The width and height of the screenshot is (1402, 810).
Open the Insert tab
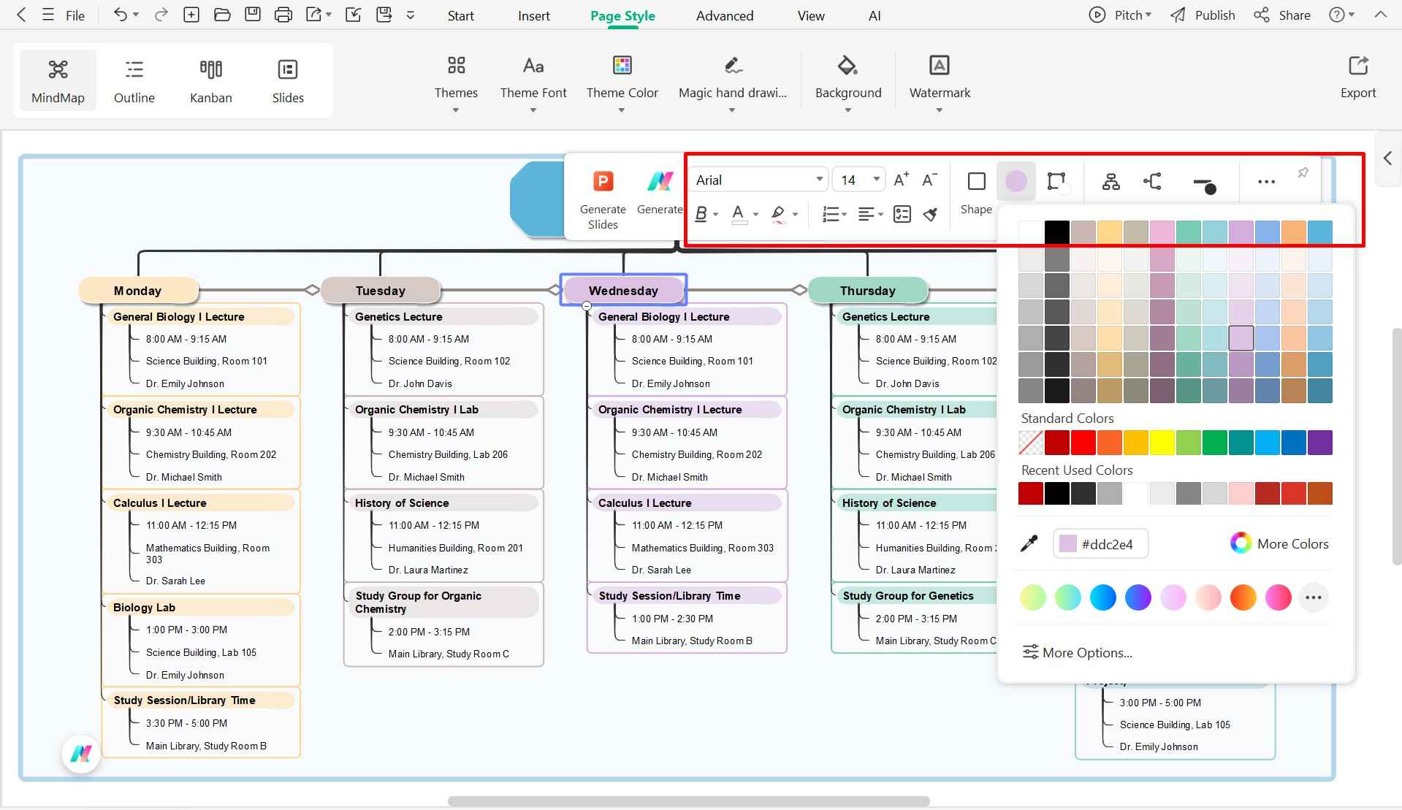point(534,15)
